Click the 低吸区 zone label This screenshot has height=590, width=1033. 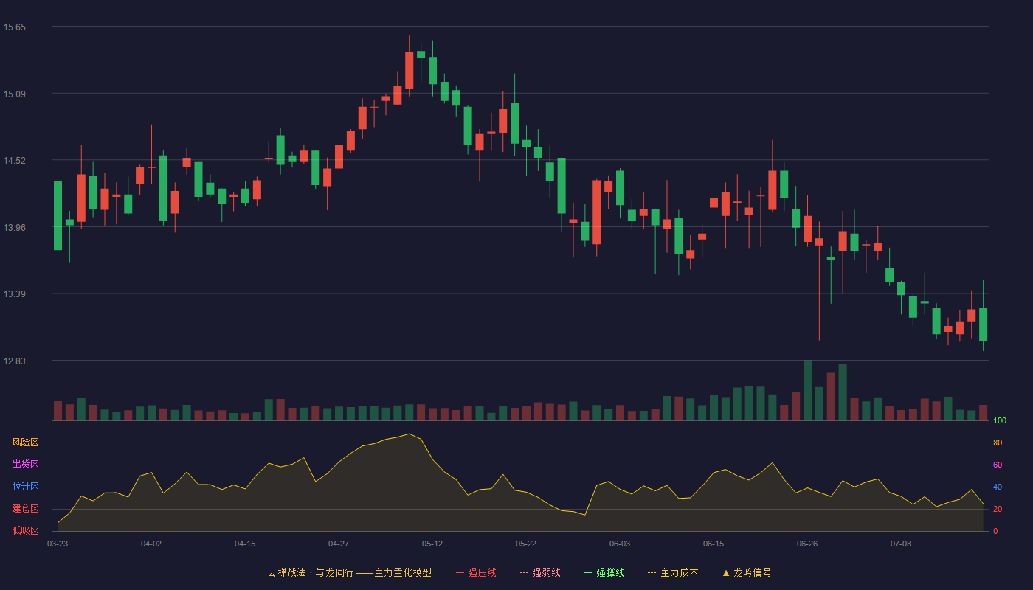coord(25,530)
